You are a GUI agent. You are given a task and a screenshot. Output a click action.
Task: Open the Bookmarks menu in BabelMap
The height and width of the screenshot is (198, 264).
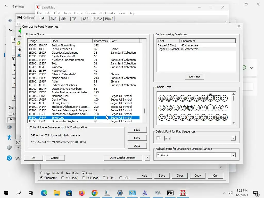107,13
